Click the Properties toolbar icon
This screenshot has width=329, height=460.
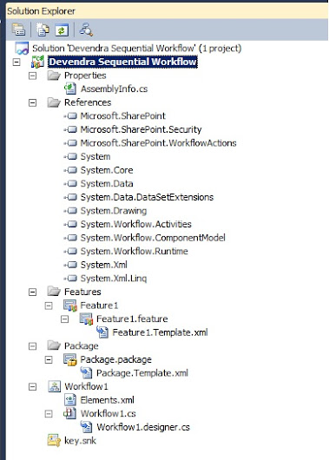click(x=18, y=30)
